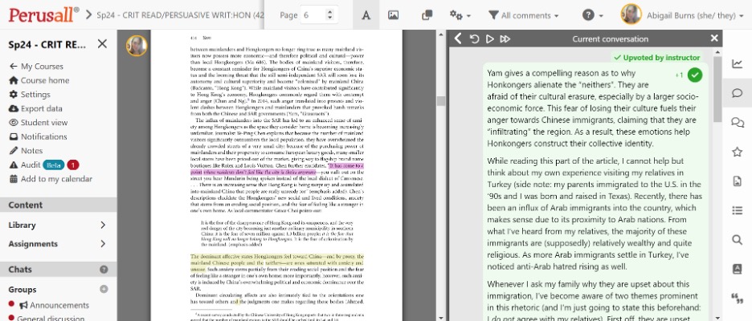The image size is (752, 321).
Task: Click the search icon in right sidebar
Action: (738, 239)
